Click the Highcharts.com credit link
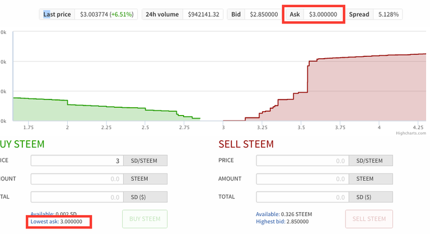 411,133
